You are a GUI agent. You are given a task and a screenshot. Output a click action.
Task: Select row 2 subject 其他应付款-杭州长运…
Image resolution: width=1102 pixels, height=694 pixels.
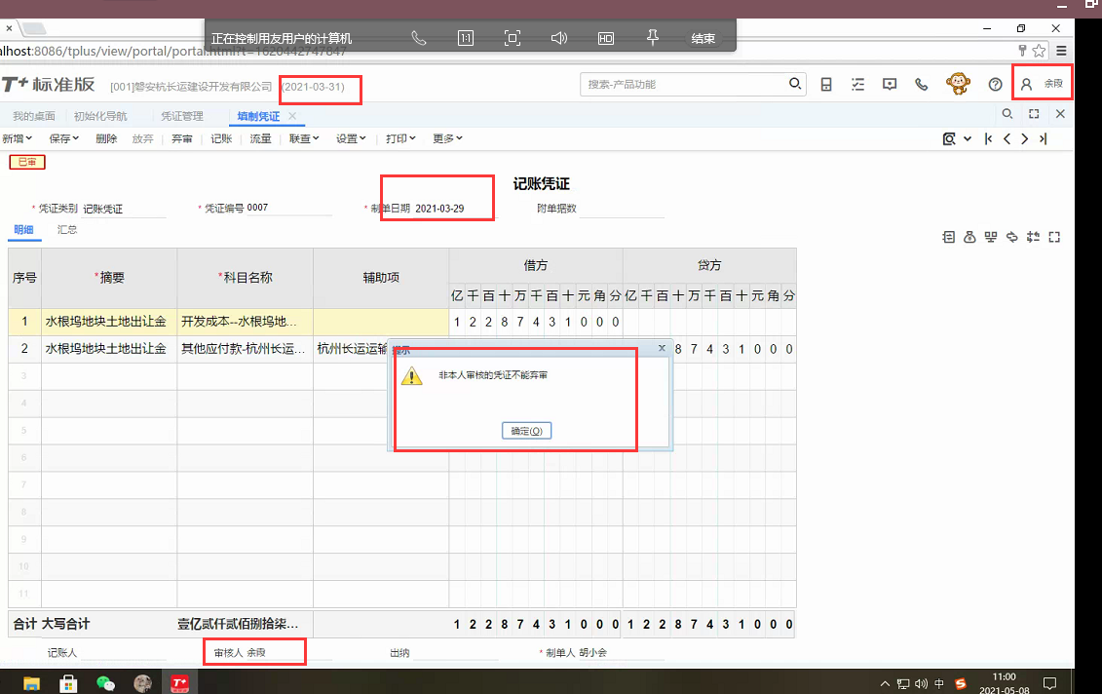pyautogui.click(x=245, y=349)
